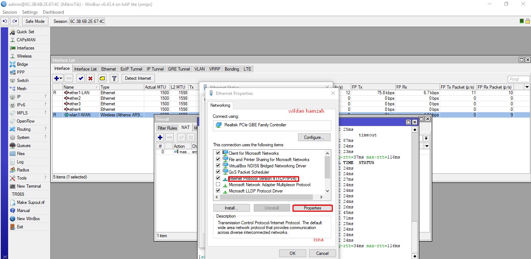Expand the System submenu
The width and height of the screenshot is (531, 259).
[46, 137]
